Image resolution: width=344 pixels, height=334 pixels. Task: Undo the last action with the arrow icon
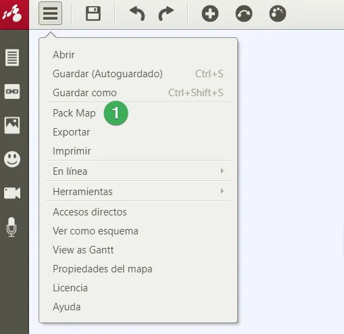click(137, 14)
